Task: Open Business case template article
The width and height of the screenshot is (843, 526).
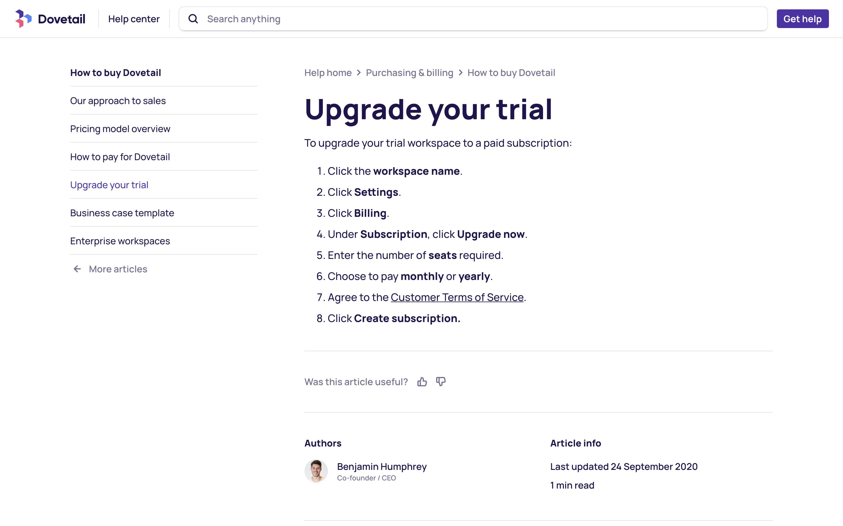Action: (x=122, y=213)
